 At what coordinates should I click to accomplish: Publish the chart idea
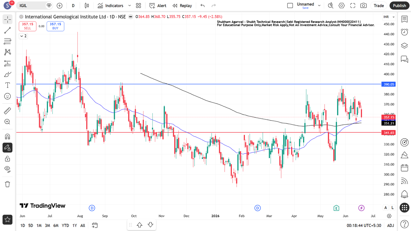click(x=399, y=5)
